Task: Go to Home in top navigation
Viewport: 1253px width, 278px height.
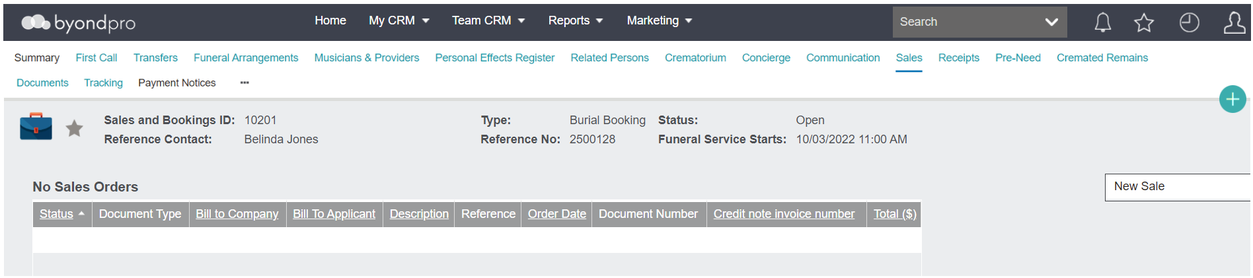Action: (x=330, y=20)
